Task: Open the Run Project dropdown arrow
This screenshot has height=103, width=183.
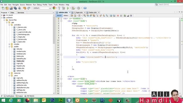Action: 70,8
